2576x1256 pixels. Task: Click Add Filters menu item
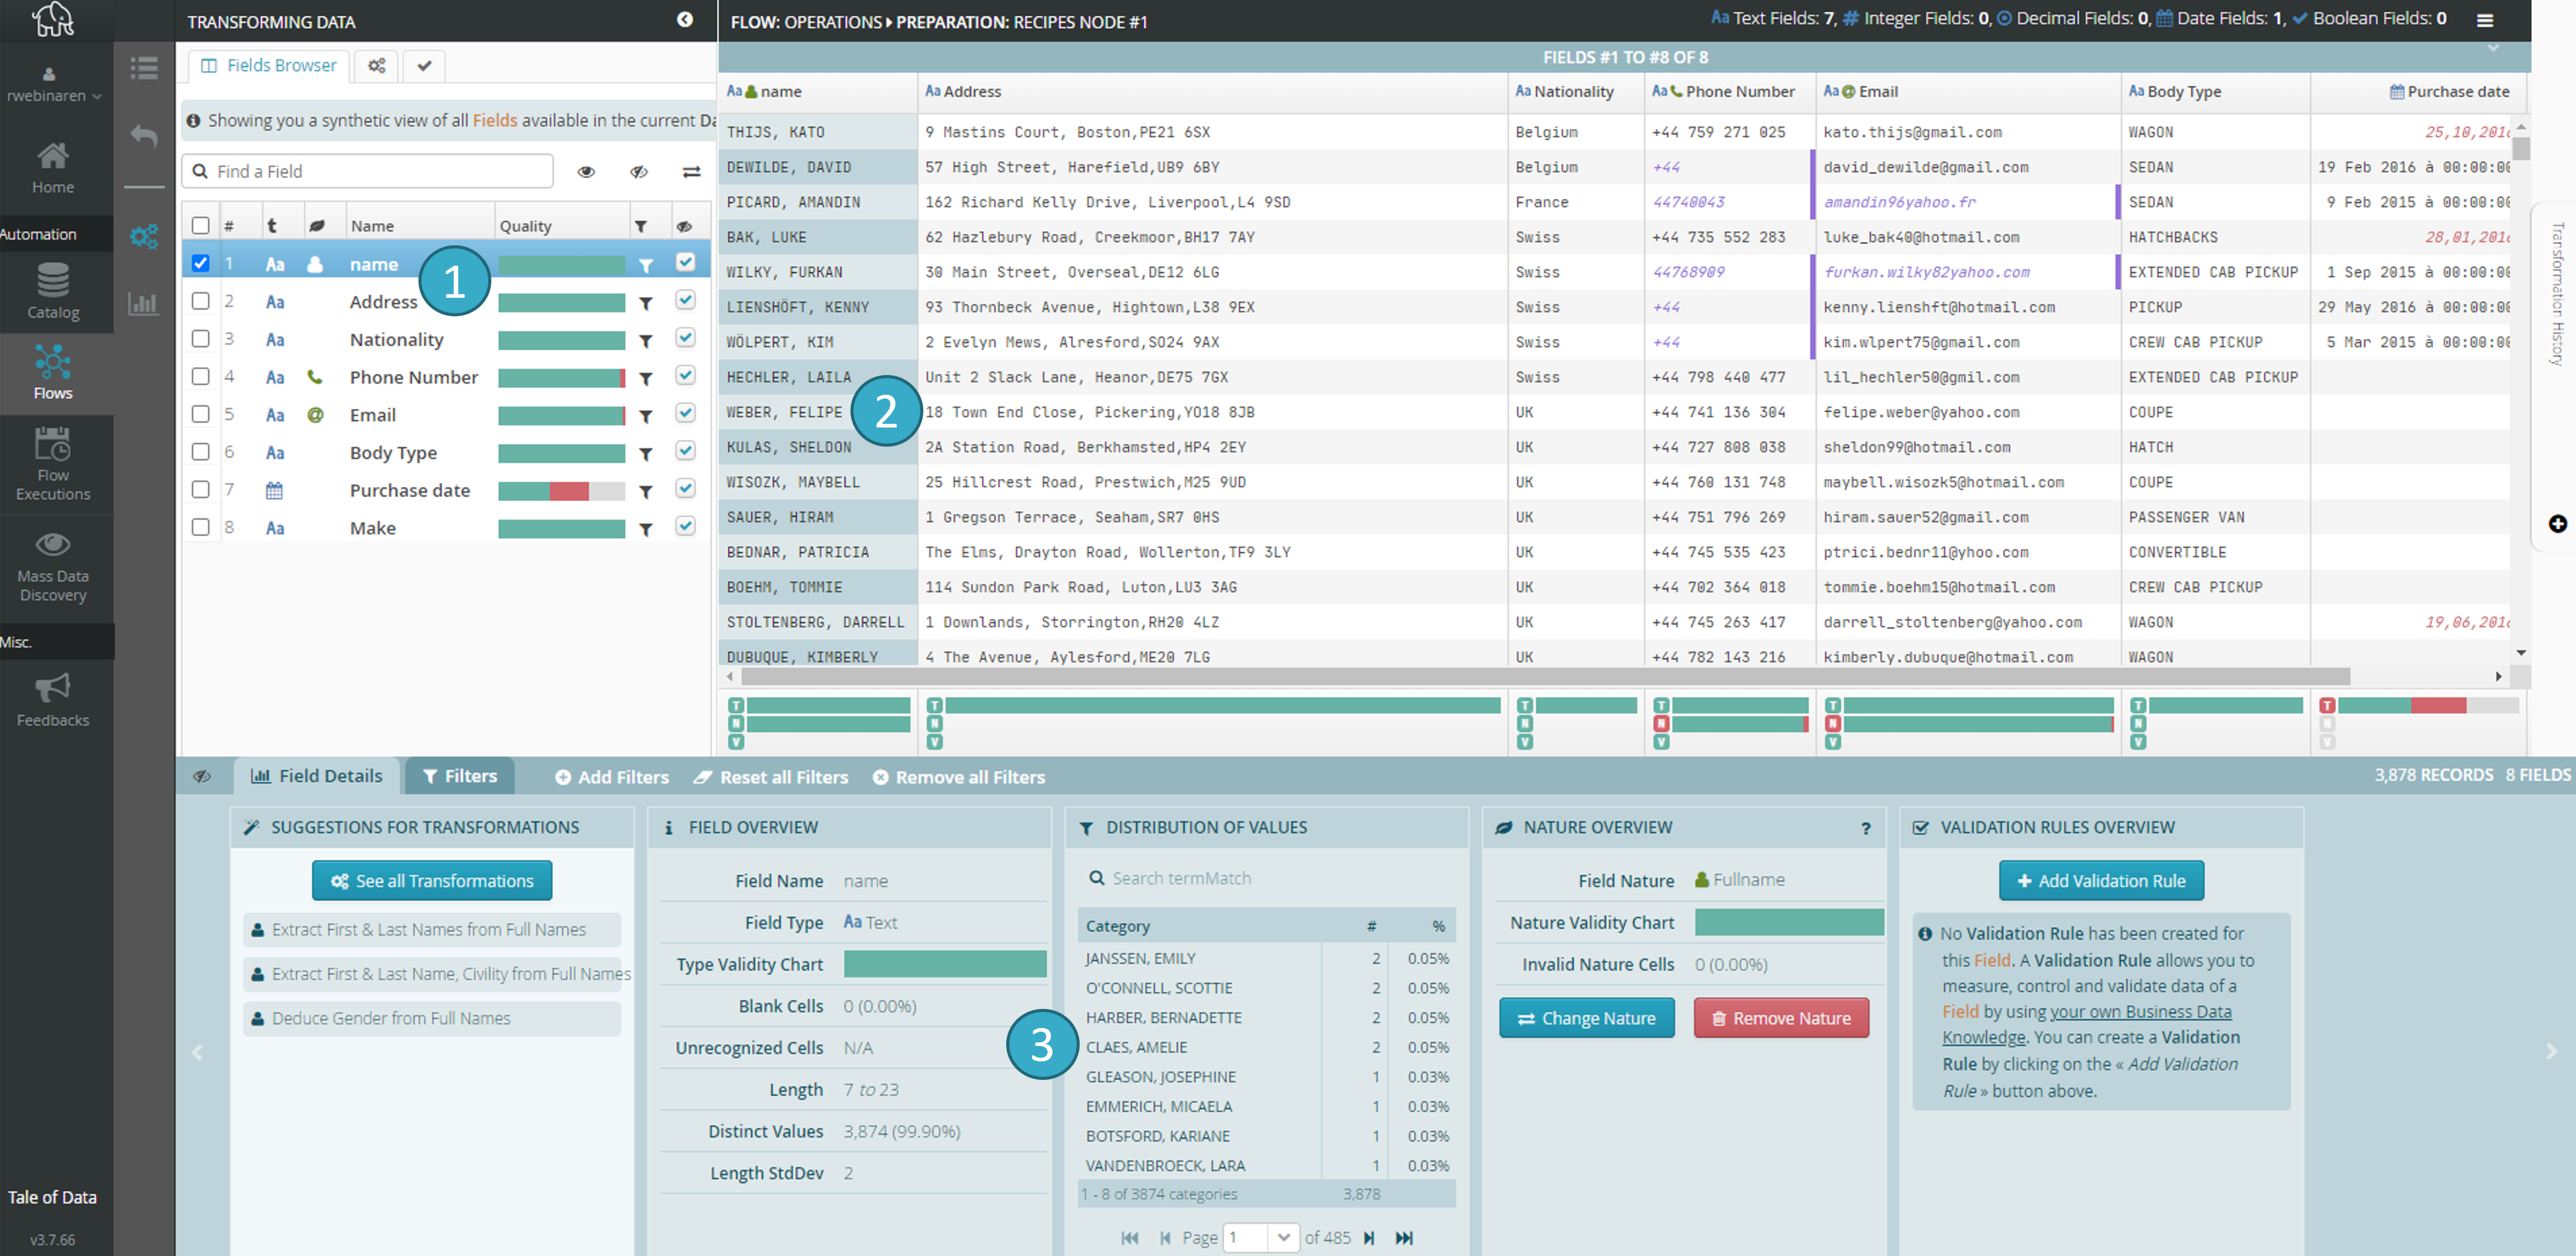pos(612,778)
